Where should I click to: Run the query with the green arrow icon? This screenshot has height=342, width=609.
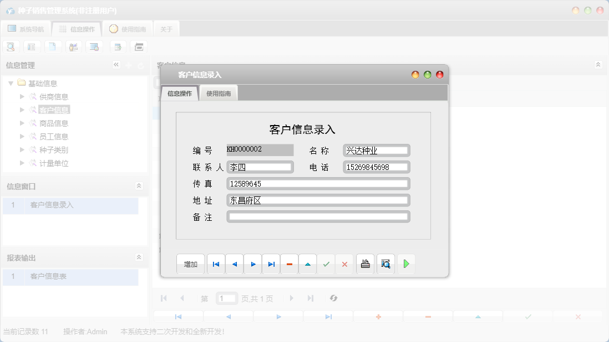pos(406,264)
